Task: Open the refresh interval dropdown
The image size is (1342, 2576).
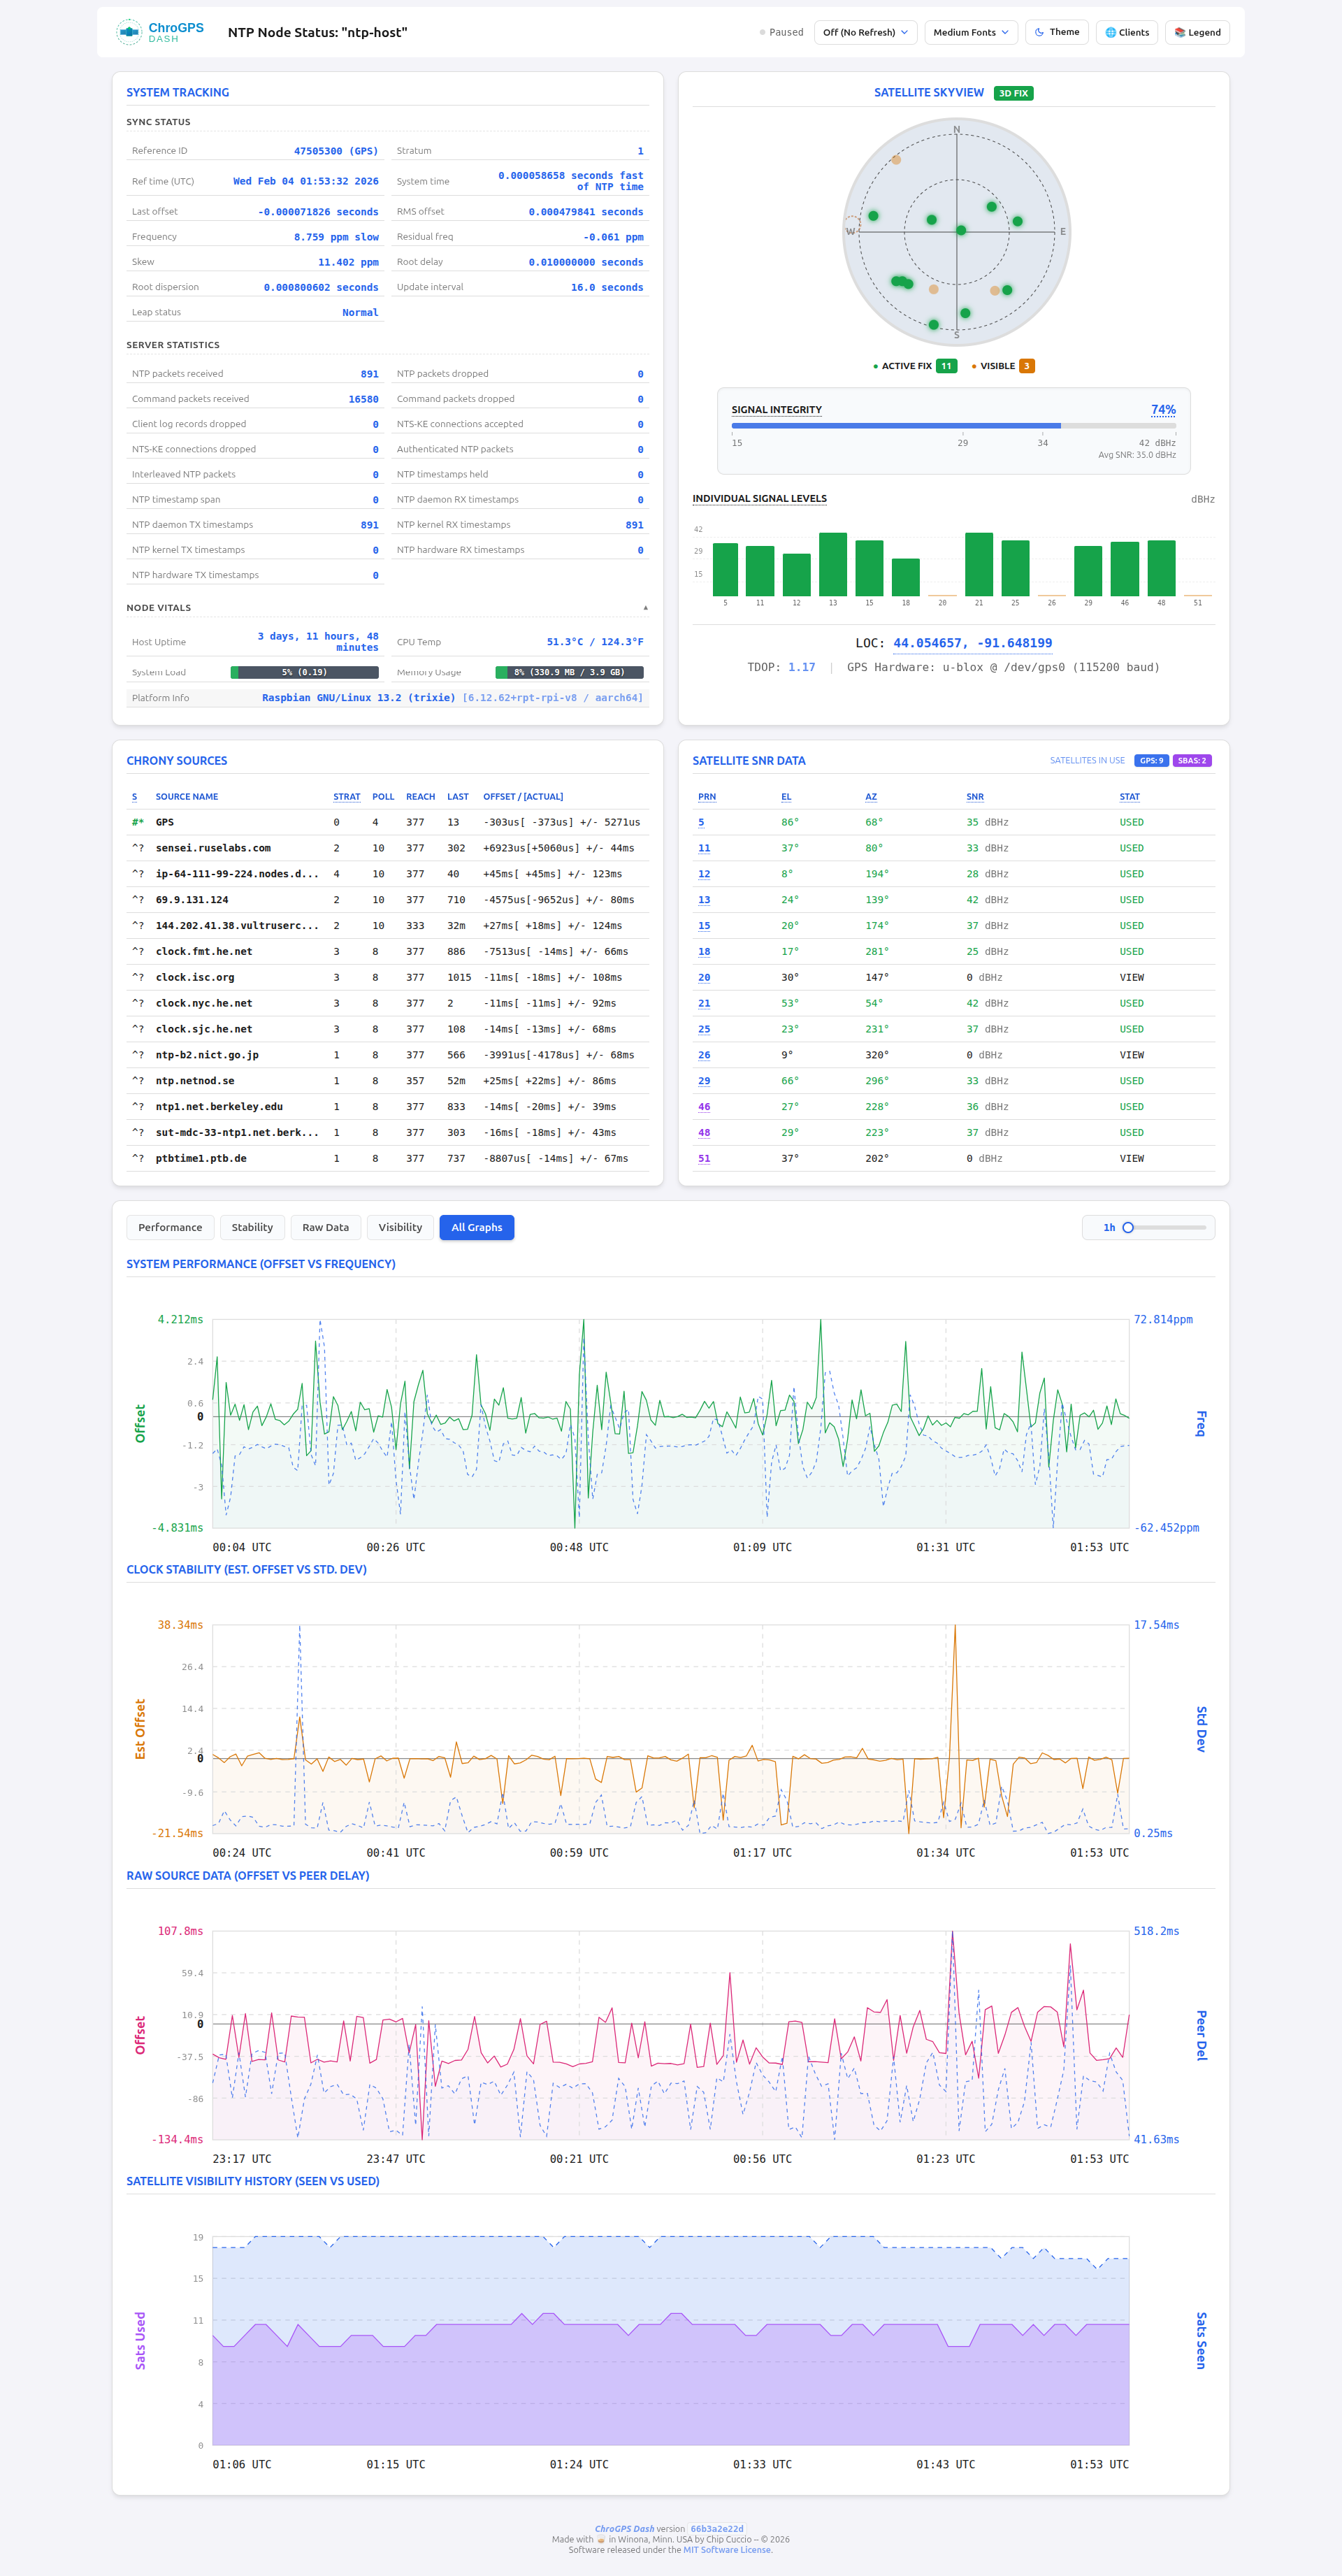Action: point(865,32)
